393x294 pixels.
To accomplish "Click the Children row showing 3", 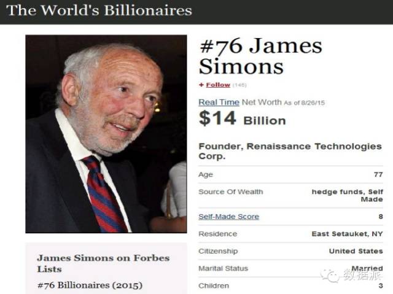I will (290, 286).
